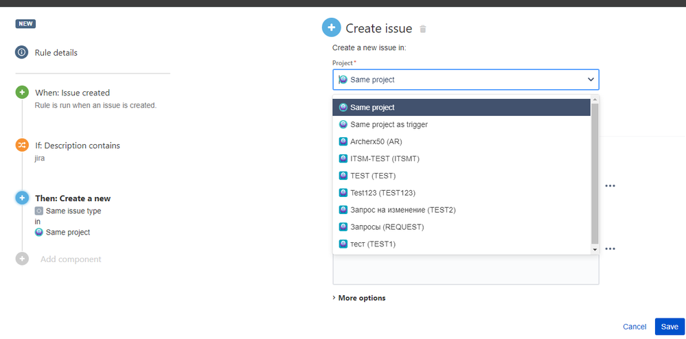Image resolution: width=686 pixels, height=339 pixels.
Task: Click the Archerx50 (AR) project avatar icon
Action: click(x=343, y=142)
